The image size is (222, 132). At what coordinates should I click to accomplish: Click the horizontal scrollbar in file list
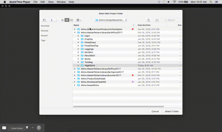point(119,107)
